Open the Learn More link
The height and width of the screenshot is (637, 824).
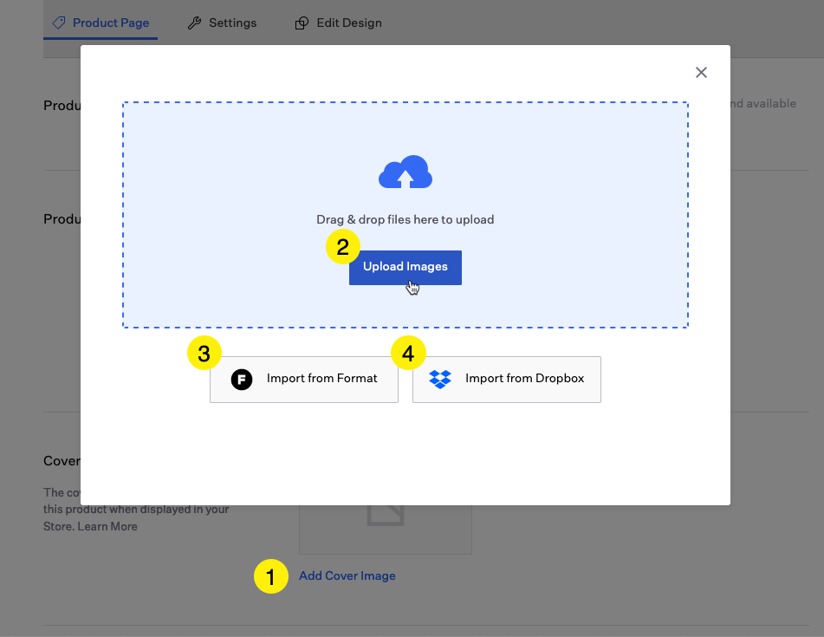tap(107, 526)
